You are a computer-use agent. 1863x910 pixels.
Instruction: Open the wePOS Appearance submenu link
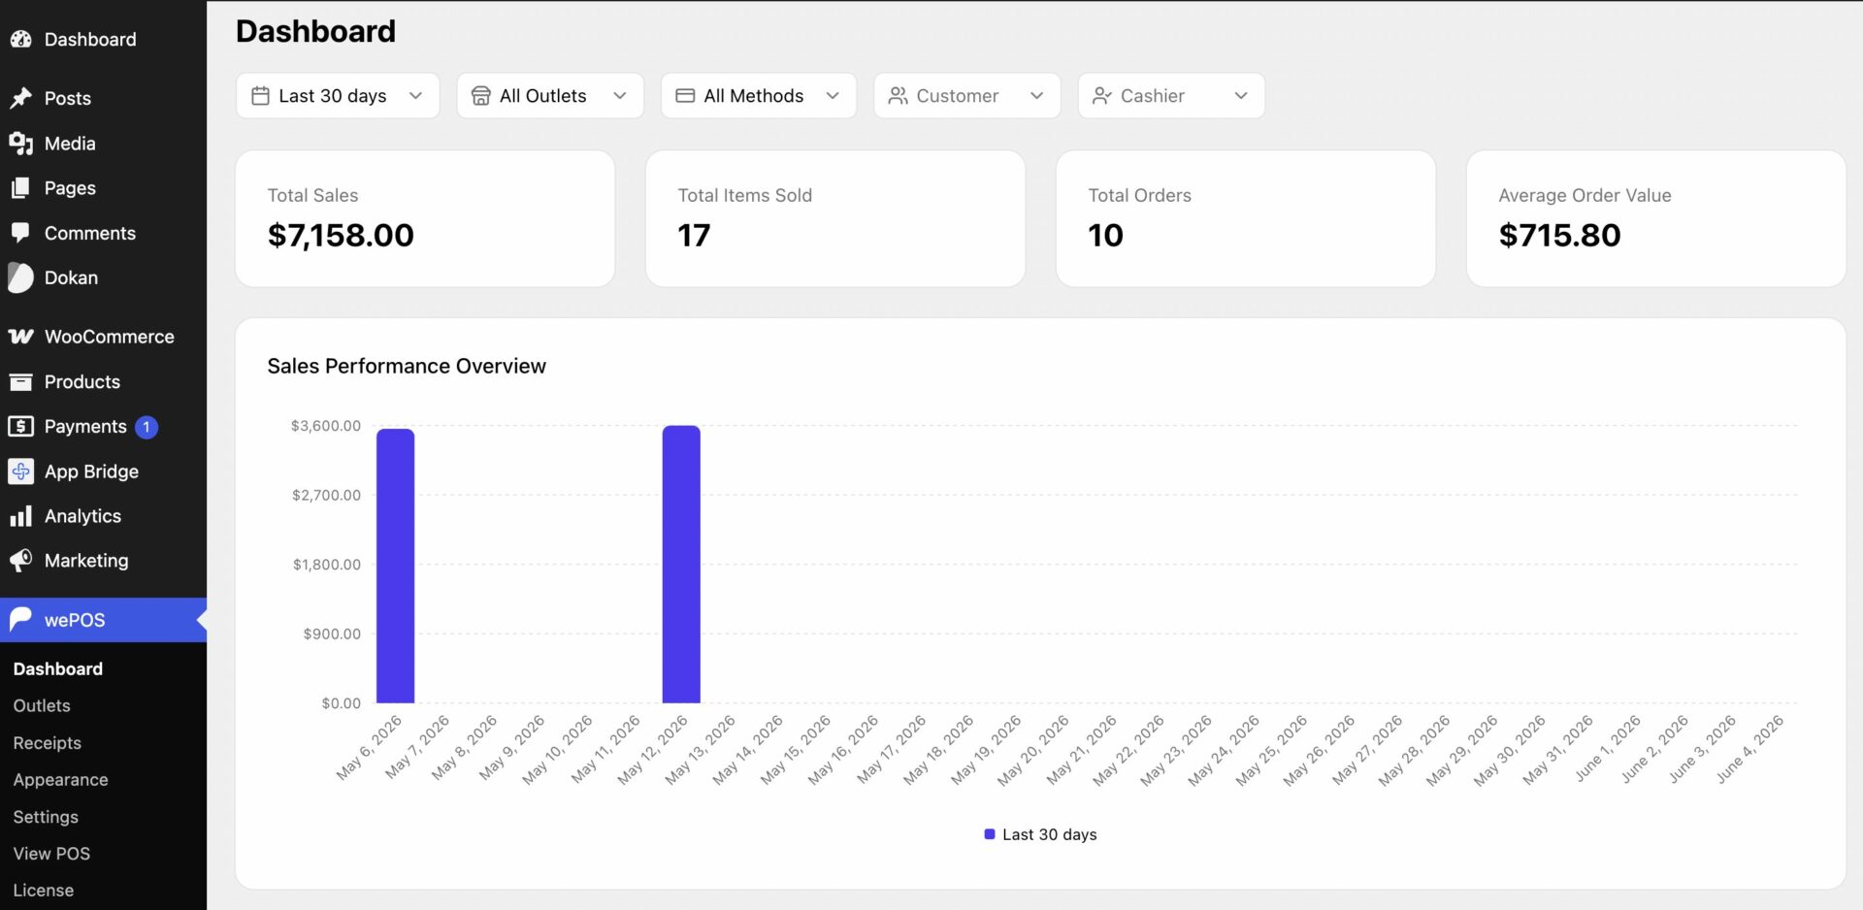(x=60, y=780)
